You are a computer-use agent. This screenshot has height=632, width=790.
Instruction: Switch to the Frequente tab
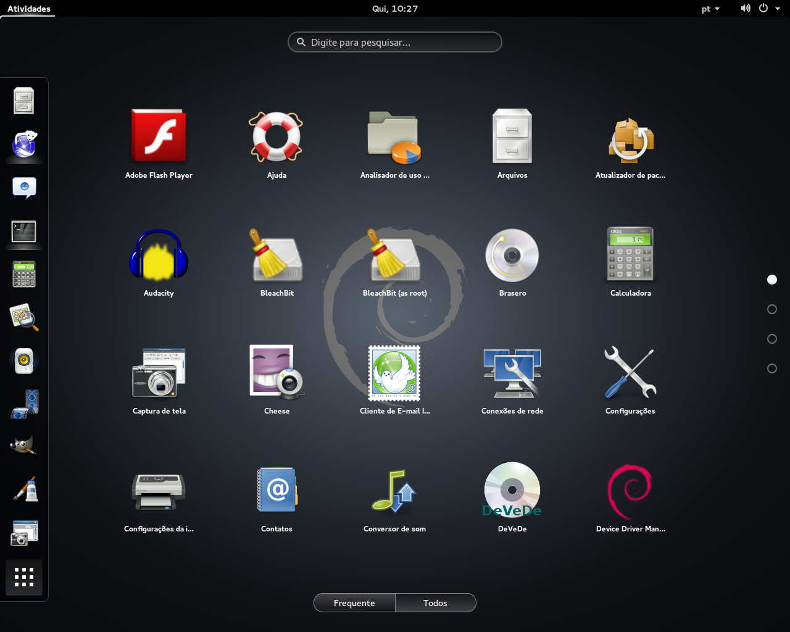coord(354,603)
